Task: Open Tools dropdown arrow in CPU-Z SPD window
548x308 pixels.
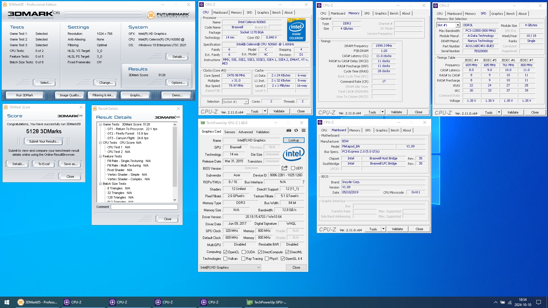Action: (499, 112)
